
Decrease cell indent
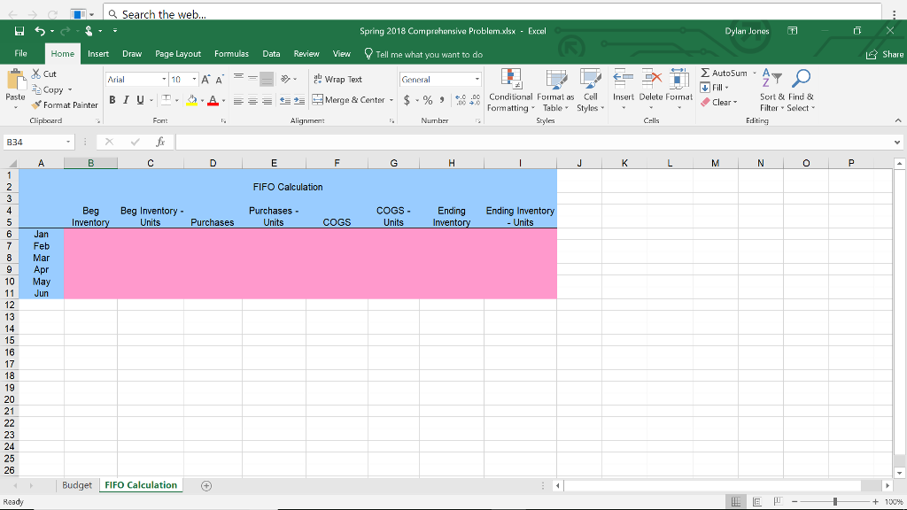pos(285,100)
